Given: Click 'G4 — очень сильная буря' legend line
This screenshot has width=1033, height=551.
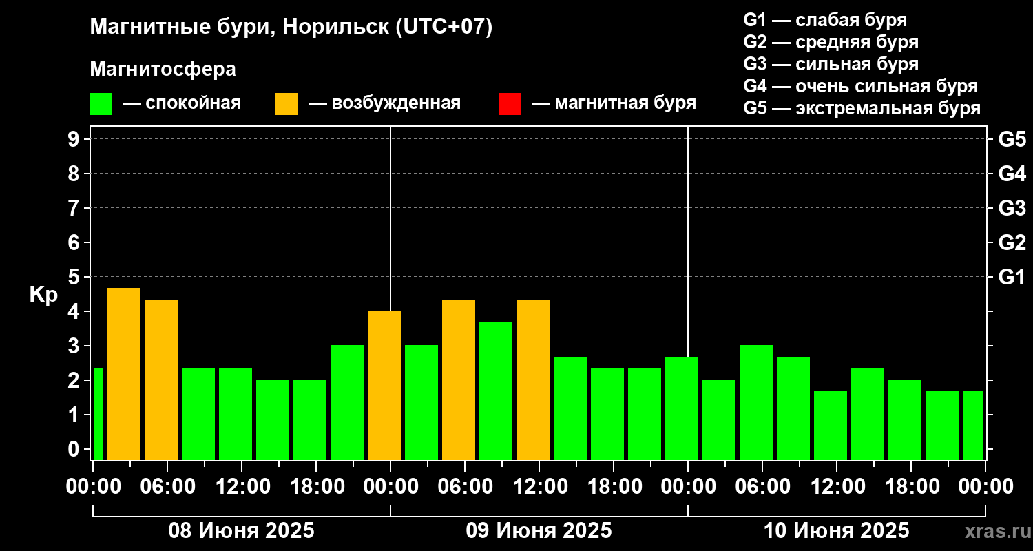Looking at the screenshot, I should click(x=861, y=86).
